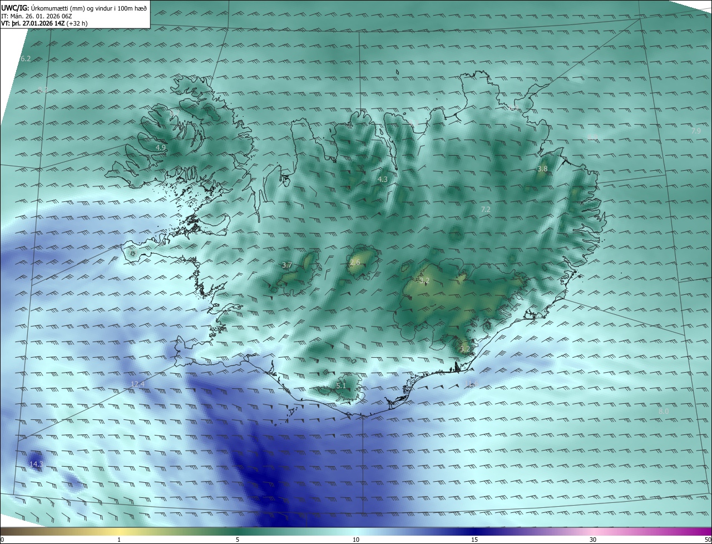The width and height of the screenshot is (712, 544).
Task: Click the '15' tick on the color scale
Action: click(474, 540)
